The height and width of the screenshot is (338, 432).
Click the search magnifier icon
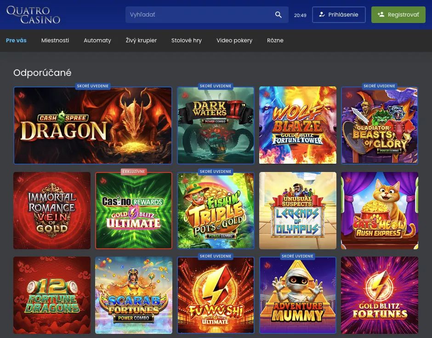(278, 15)
